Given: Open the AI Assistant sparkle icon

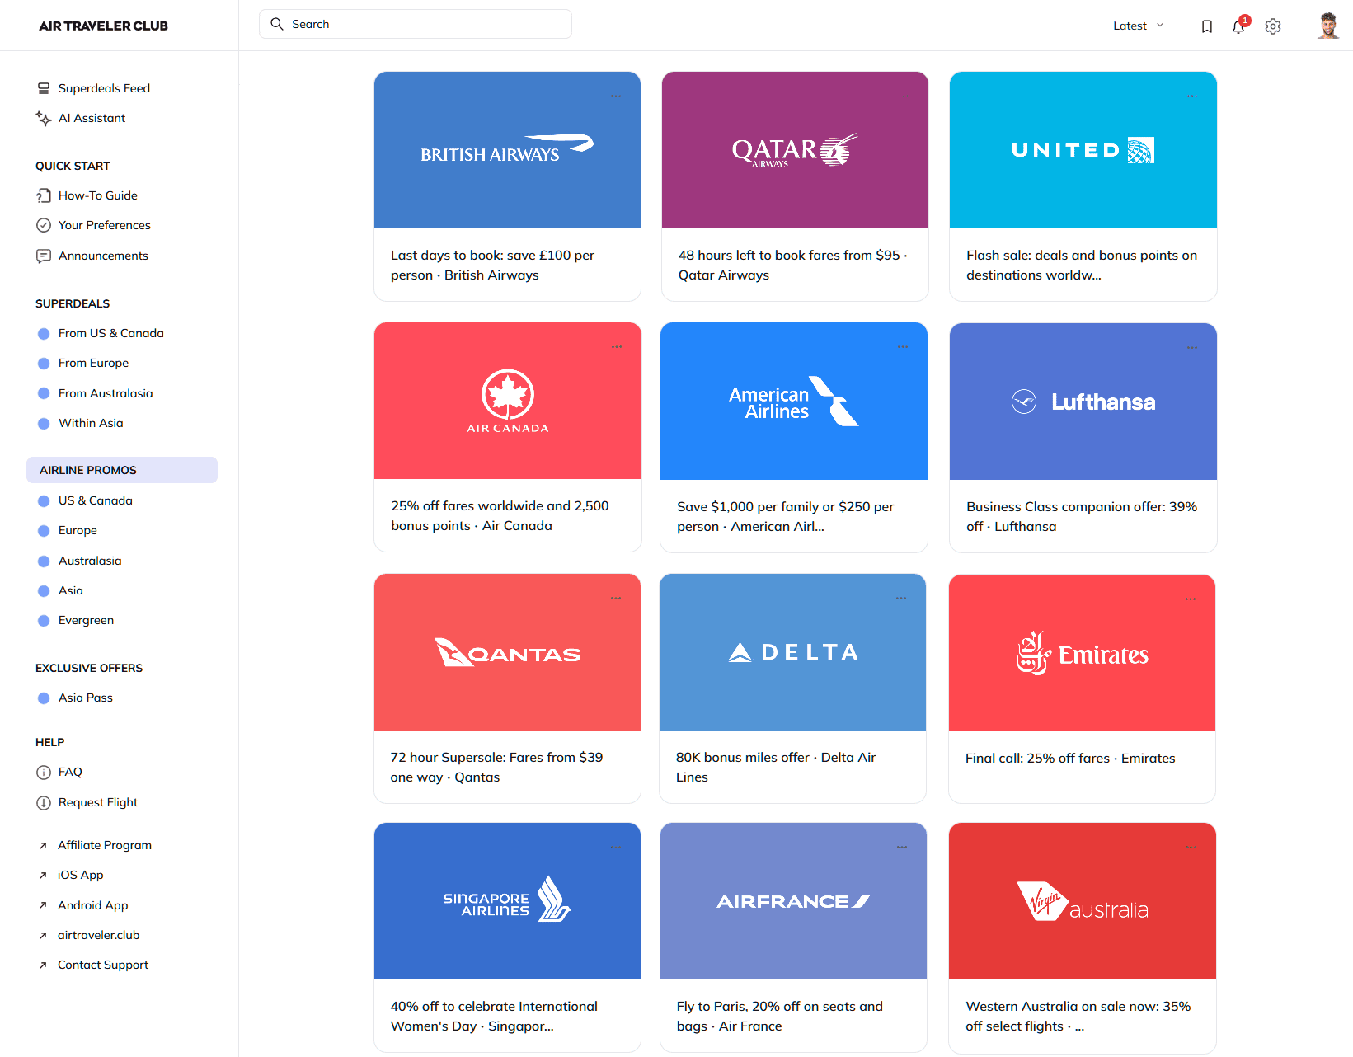Looking at the screenshot, I should pyautogui.click(x=44, y=119).
